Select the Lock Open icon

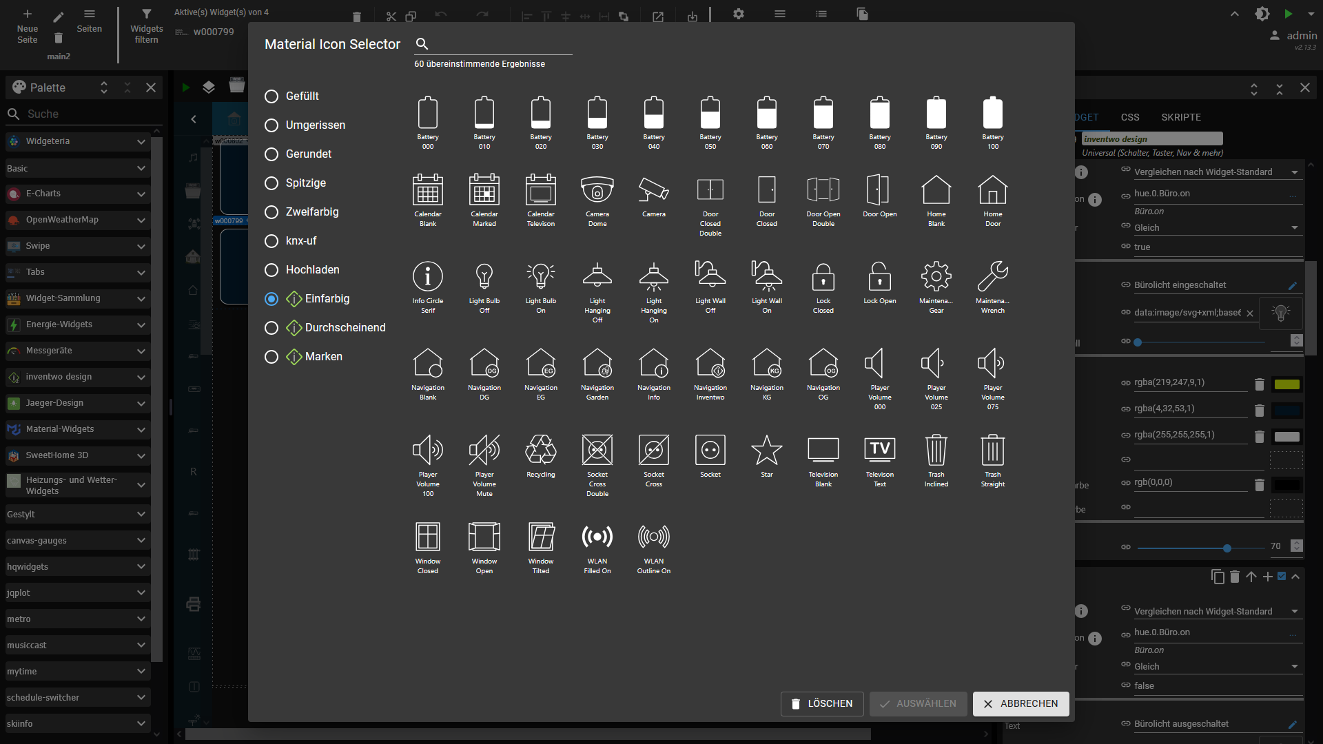click(880, 277)
